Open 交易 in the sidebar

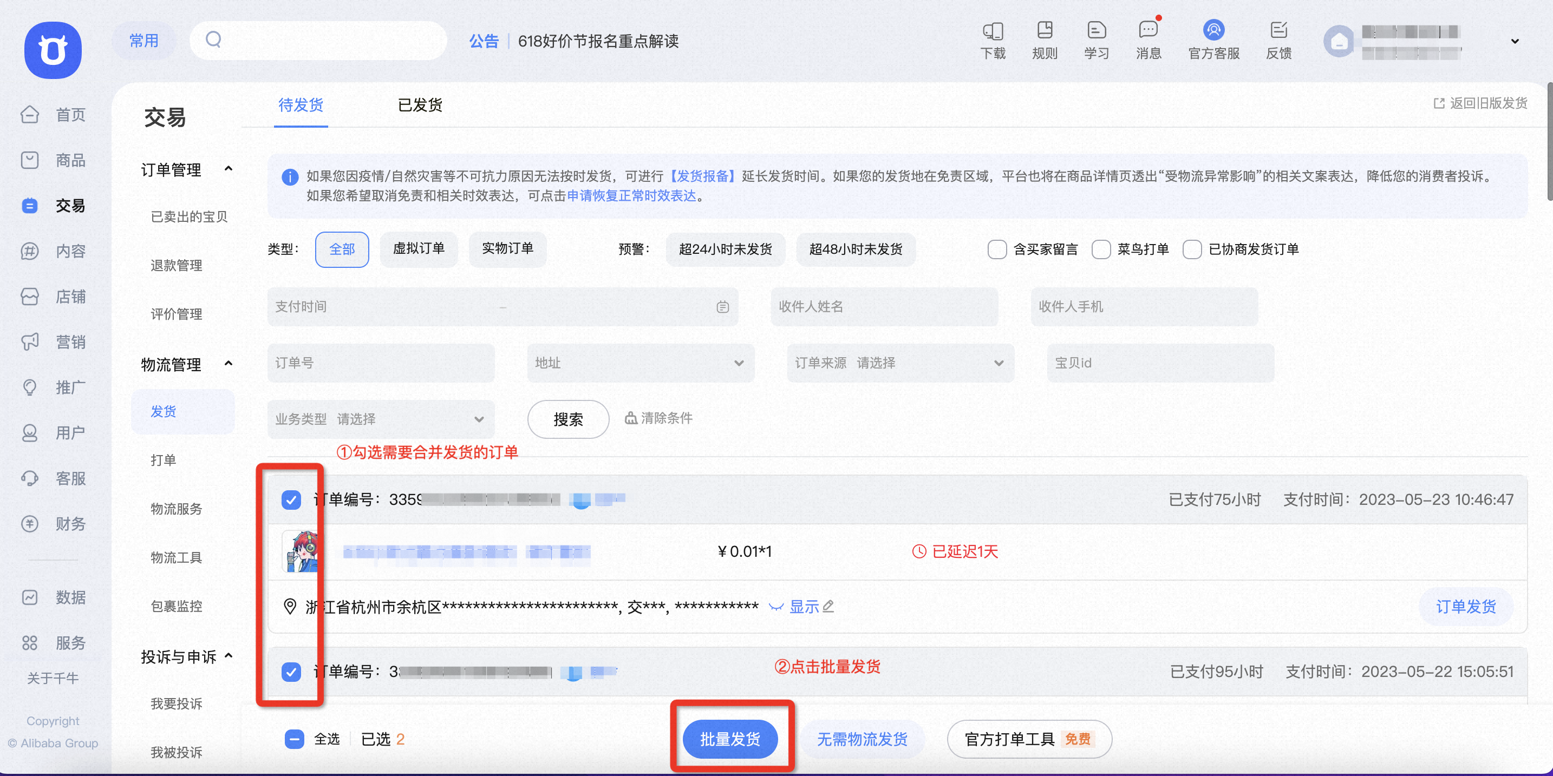tap(53, 206)
